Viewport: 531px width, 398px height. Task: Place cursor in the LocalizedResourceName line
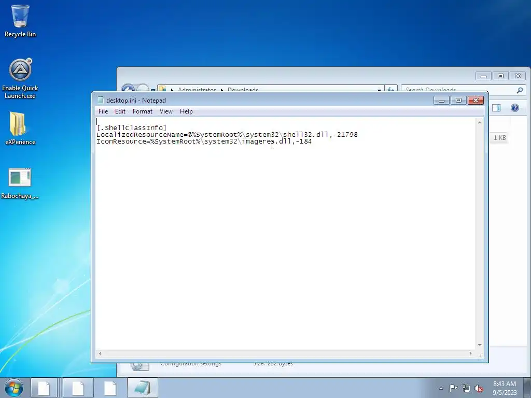(227, 135)
